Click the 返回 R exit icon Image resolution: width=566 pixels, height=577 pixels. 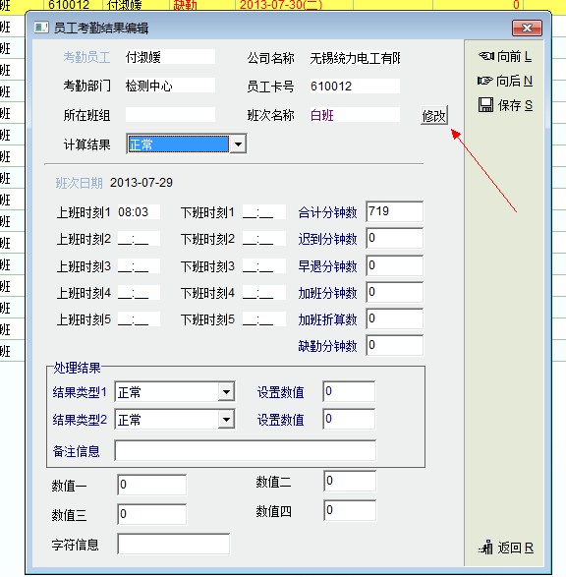(x=486, y=548)
